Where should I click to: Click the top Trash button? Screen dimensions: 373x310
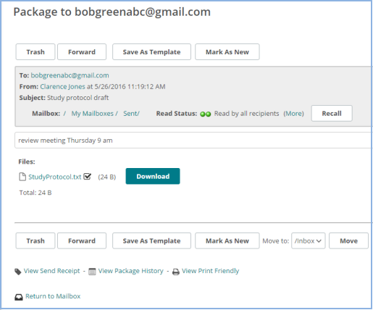(x=35, y=52)
